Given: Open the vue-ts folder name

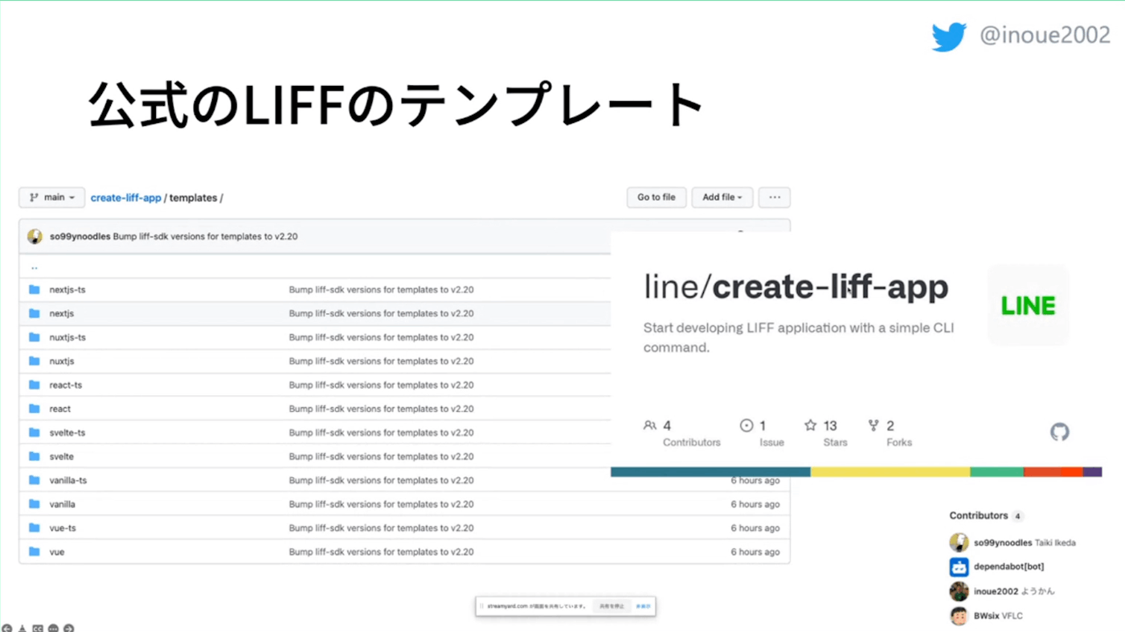Looking at the screenshot, I should click(x=63, y=528).
